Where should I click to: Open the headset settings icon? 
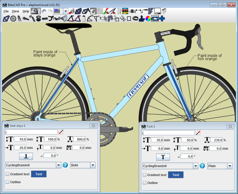38,18
